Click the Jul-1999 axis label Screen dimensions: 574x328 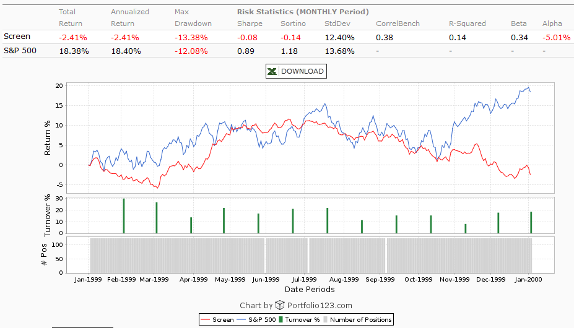[304, 279]
